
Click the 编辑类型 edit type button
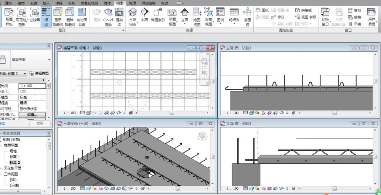39,74
